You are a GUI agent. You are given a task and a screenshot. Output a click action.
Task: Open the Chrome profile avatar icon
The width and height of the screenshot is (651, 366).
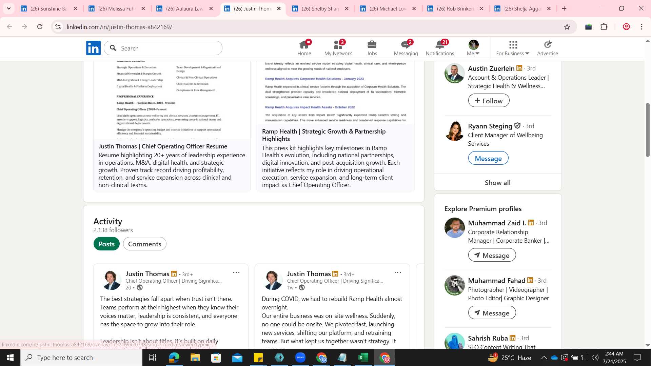626,27
